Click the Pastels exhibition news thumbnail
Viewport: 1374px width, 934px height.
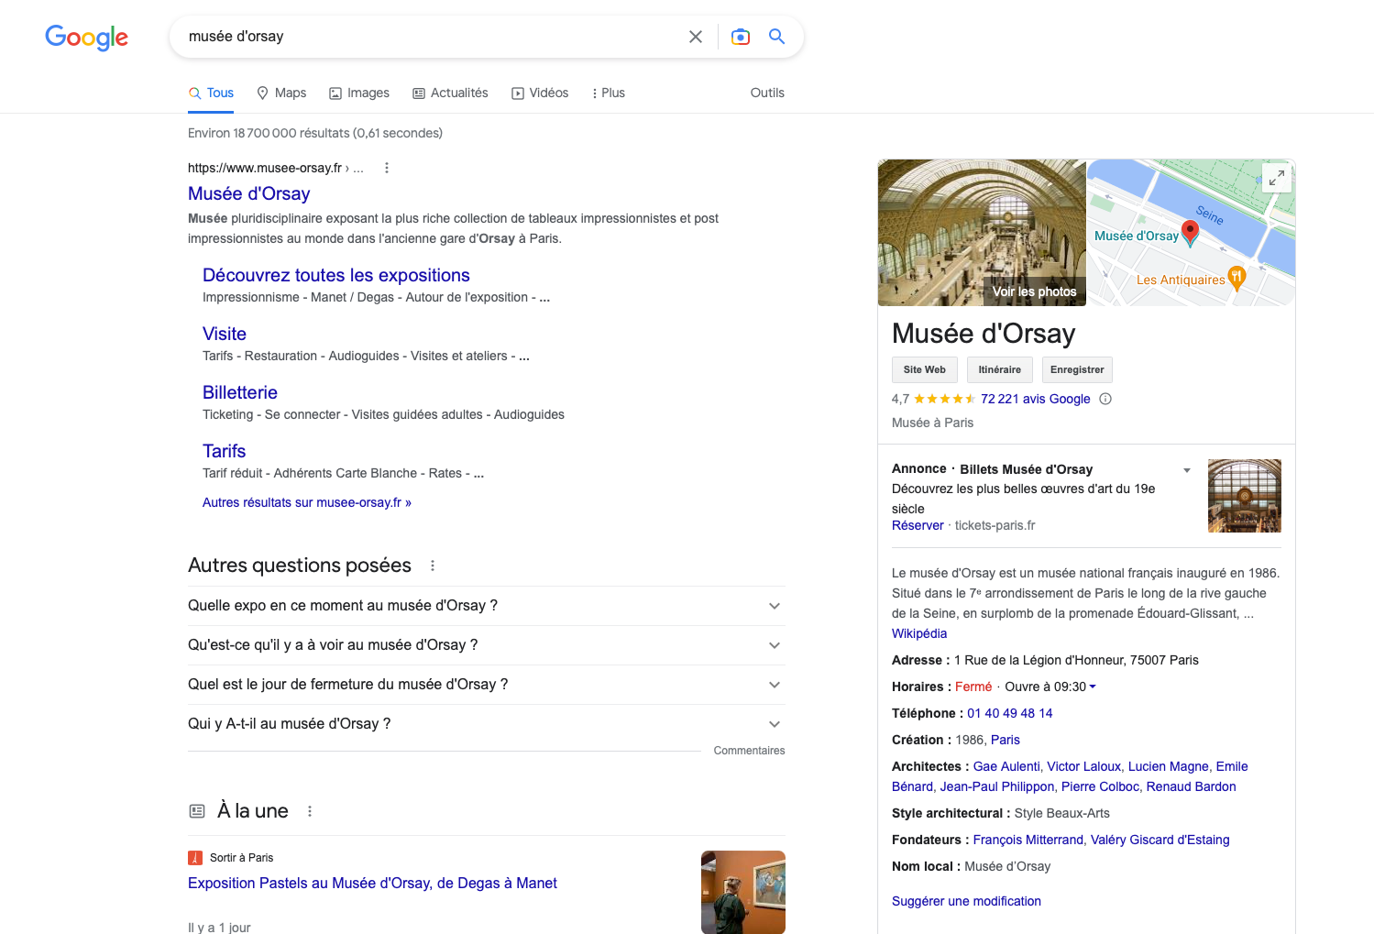point(743,892)
